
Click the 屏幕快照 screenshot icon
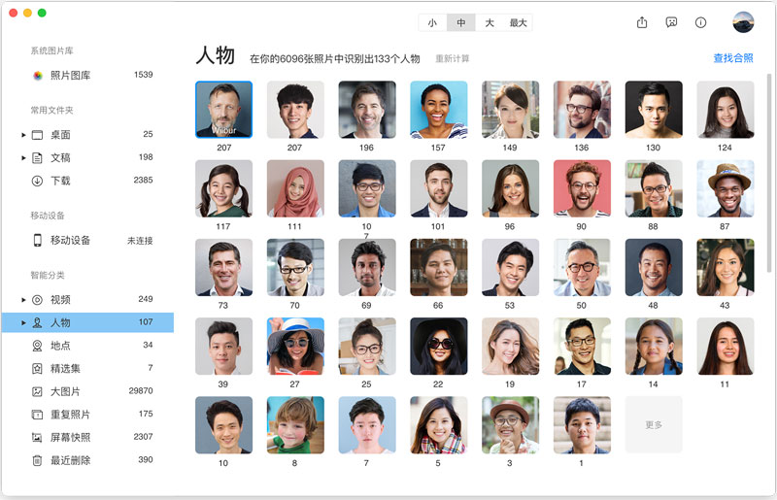37,438
